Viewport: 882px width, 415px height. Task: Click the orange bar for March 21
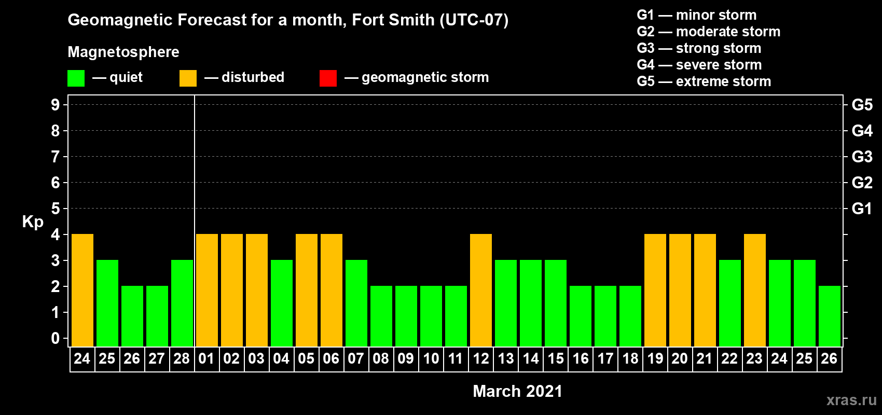[705, 290]
